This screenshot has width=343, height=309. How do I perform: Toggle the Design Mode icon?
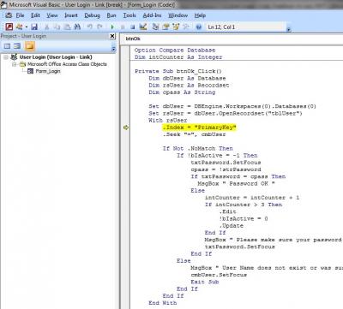tap(143, 27)
